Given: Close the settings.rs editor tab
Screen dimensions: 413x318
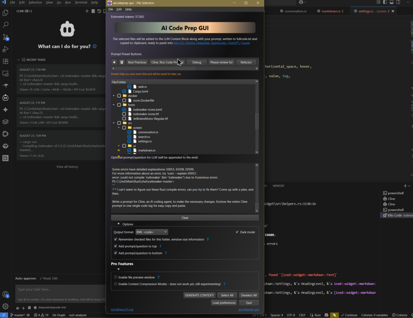Looking at the screenshot, I should [x=393, y=11].
